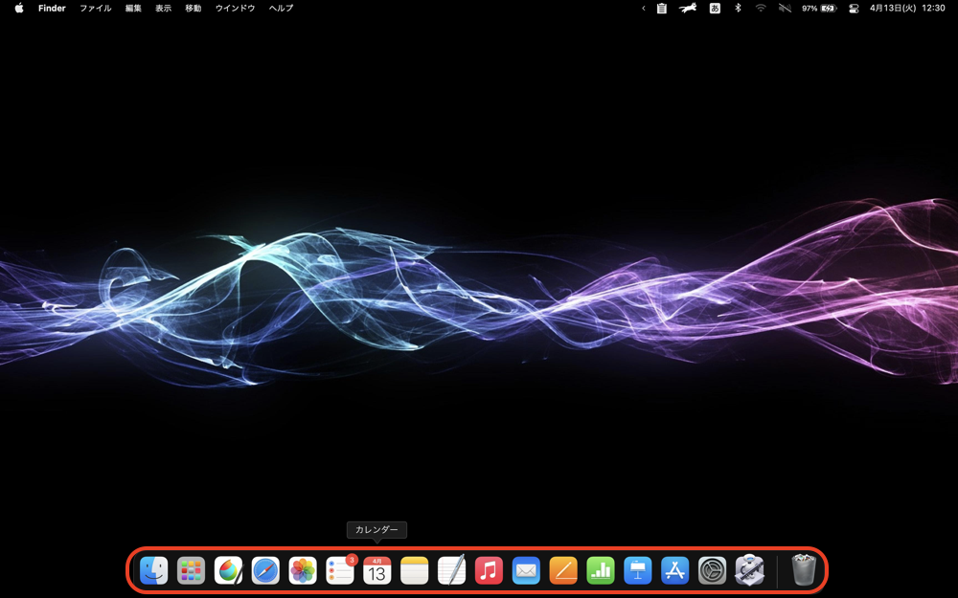Toggle Wi-Fi from the menu bar
Screen dimensions: 958x598
click(760, 8)
